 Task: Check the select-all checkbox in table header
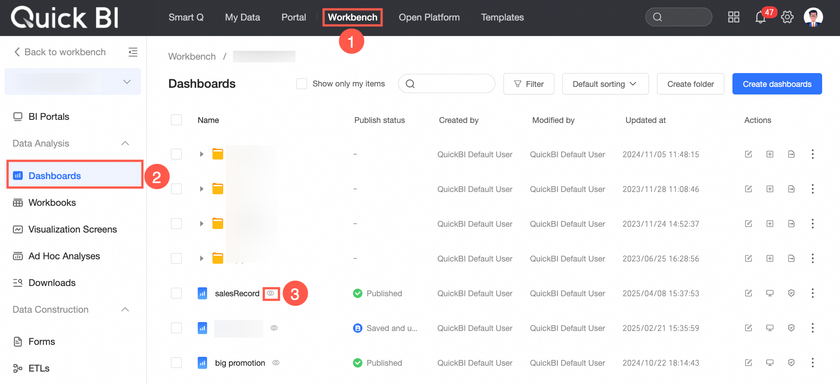pyautogui.click(x=176, y=120)
